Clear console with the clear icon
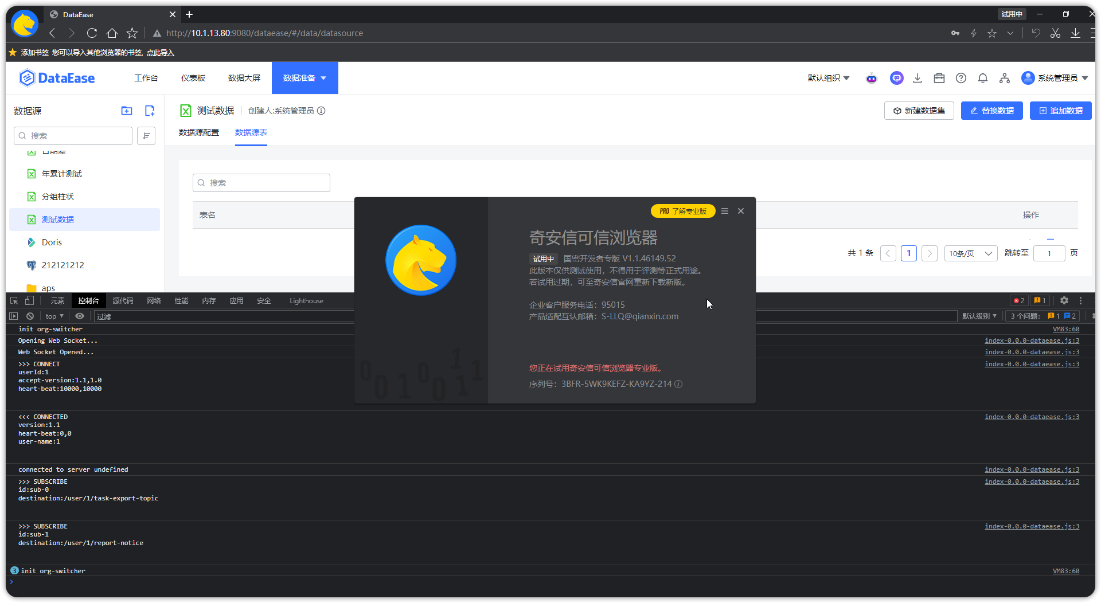Screen dimensions: 1101x603 point(30,316)
